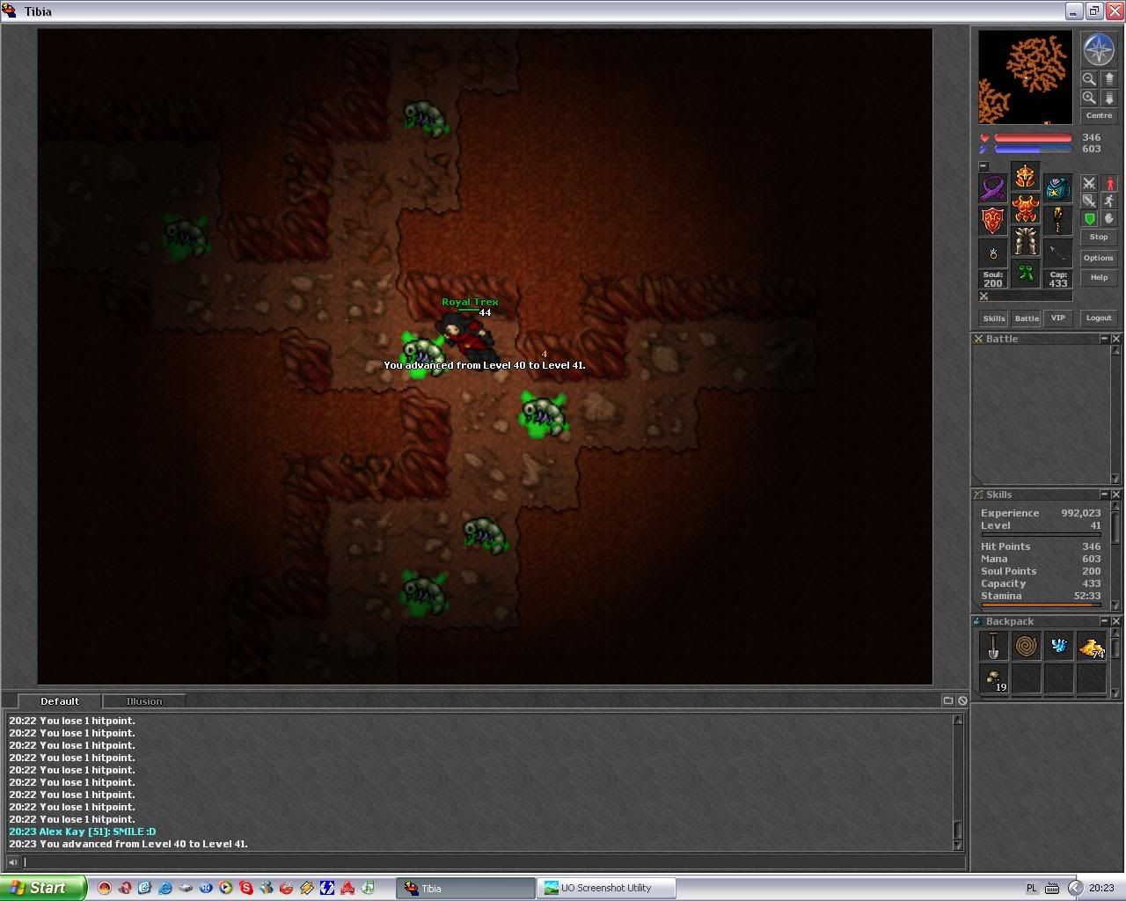
Task: Open the Help menu
Action: [x=1099, y=277]
